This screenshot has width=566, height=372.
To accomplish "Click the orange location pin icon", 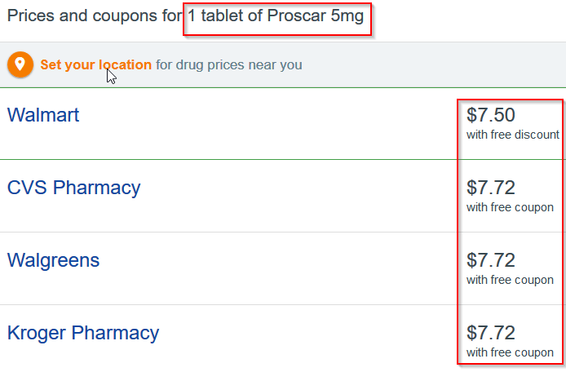I will [x=20, y=65].
